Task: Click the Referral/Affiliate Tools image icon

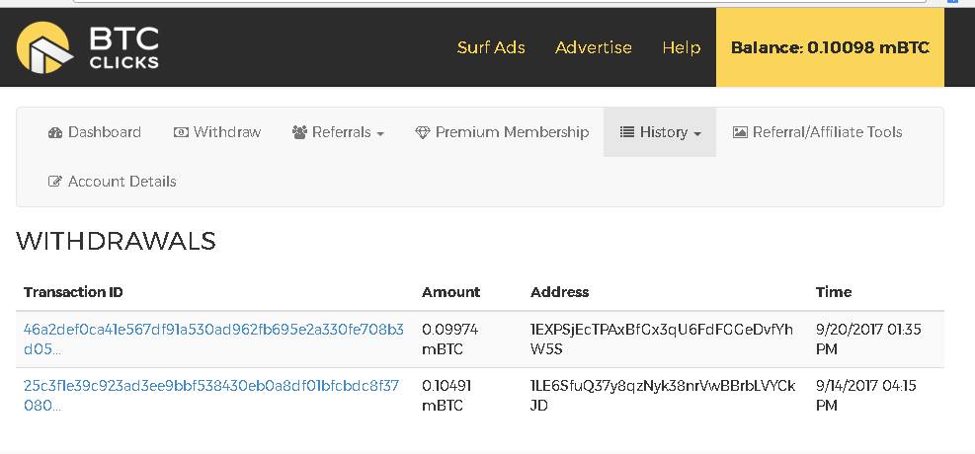Action: 740,132
